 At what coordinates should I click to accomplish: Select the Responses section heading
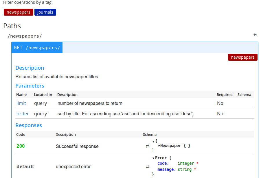click(x=29, y=125)
